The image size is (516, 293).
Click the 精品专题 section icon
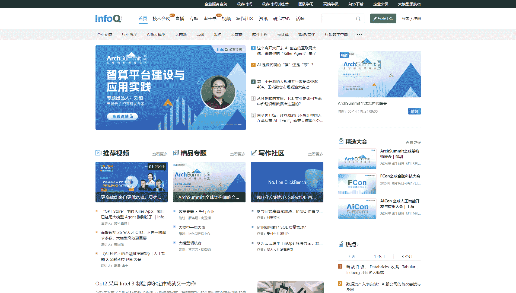(x=176, y=153)
